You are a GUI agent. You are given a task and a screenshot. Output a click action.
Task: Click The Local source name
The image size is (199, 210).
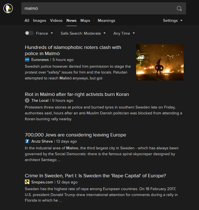40,101
